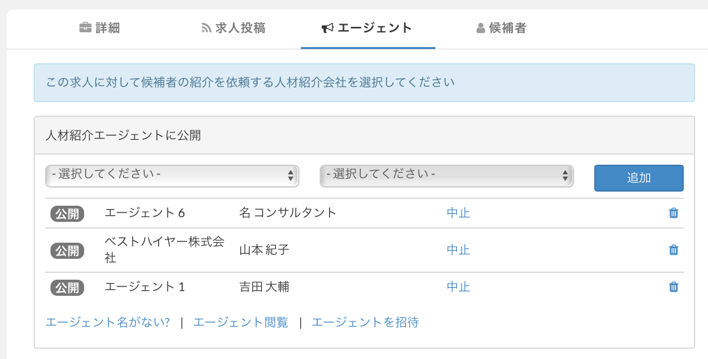Click the person icon beside 候補者
Screen dimensions: 708x359
pos(481,28)
